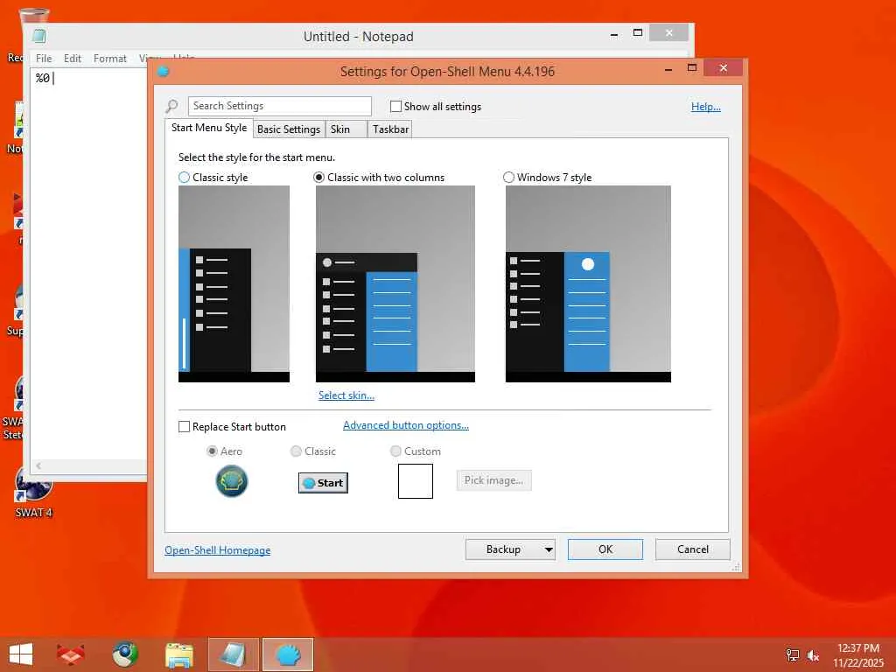Click the empty Custom button image box

(416, 481)
